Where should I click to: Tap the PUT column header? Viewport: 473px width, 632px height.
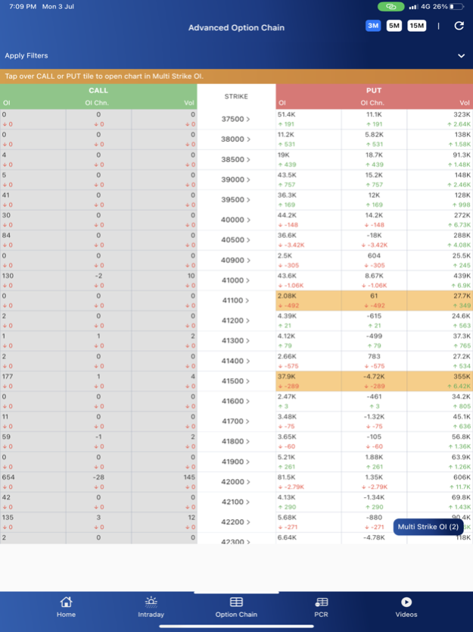click(374, 90)
